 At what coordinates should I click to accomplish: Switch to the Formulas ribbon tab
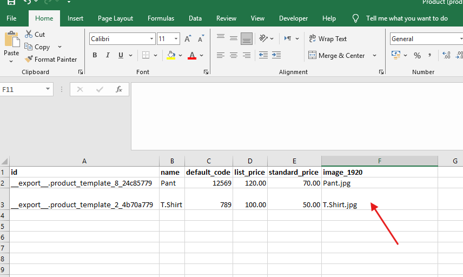(x=161, y=18)
